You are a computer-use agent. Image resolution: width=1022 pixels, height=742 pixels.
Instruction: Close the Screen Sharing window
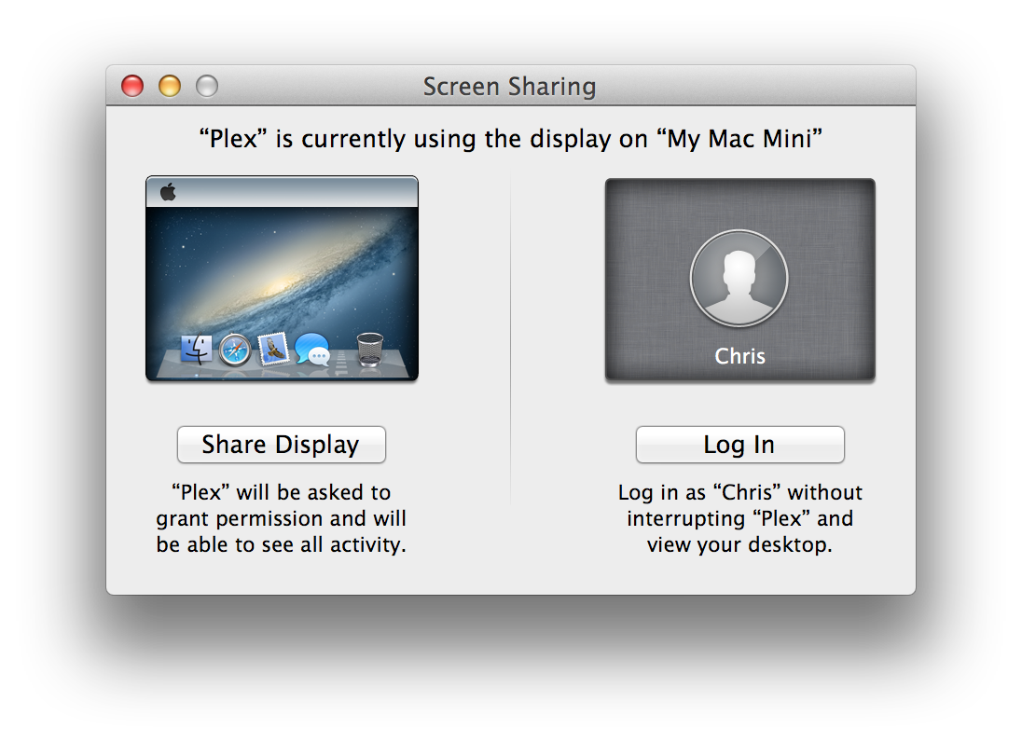132,86
